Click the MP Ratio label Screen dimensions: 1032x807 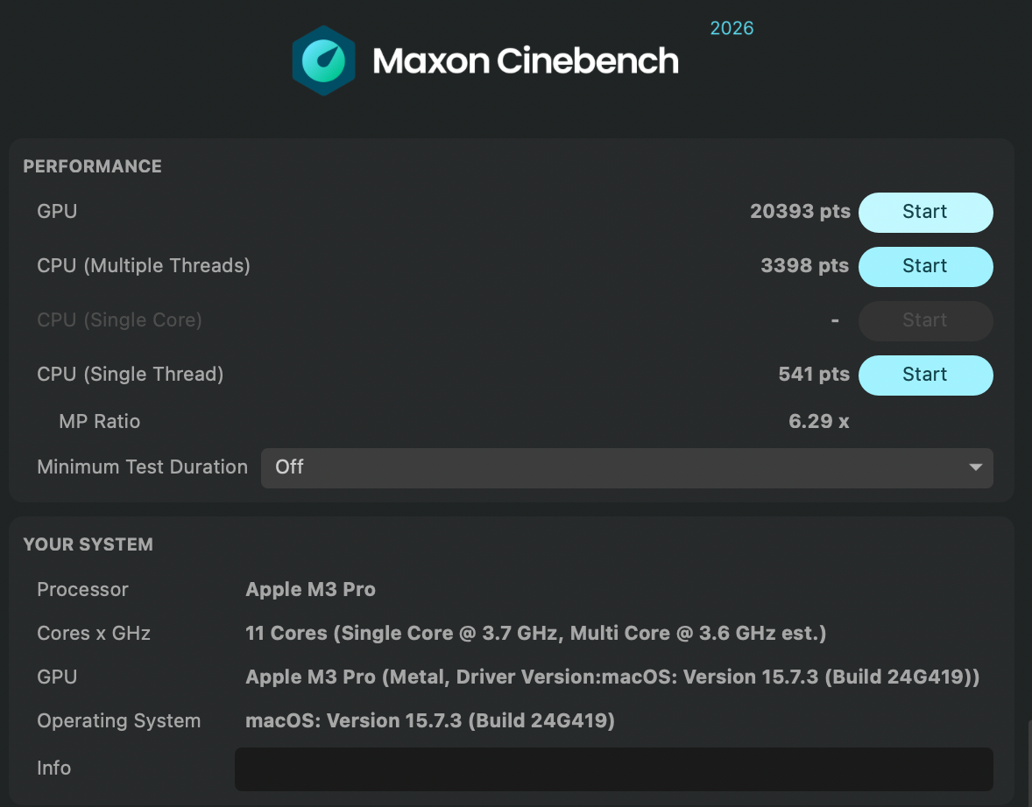click(99, 421)
